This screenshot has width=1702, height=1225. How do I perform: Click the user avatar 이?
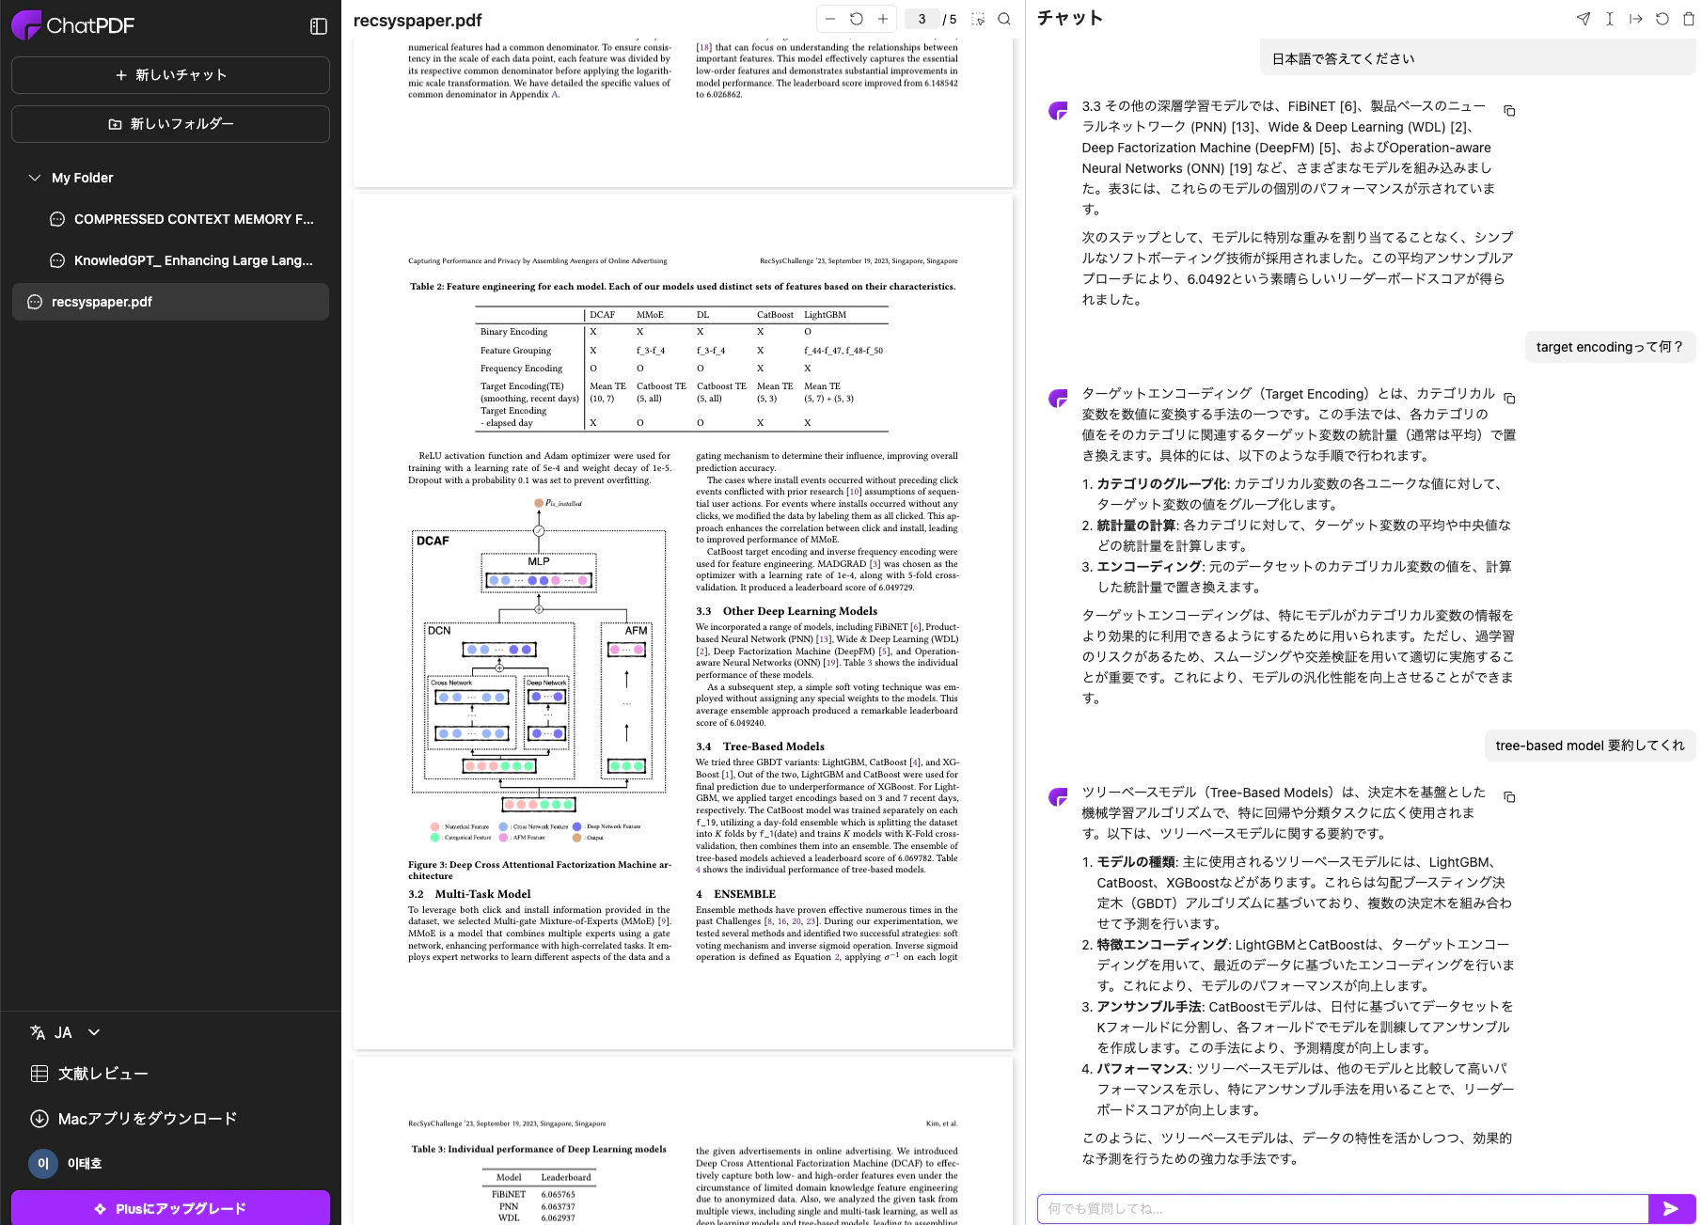point(43,1164)
